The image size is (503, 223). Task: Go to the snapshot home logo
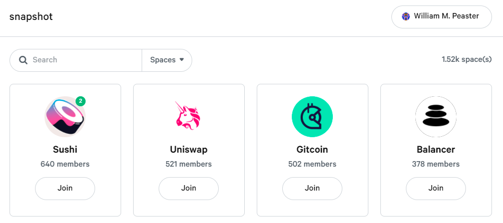pos(31,16)
